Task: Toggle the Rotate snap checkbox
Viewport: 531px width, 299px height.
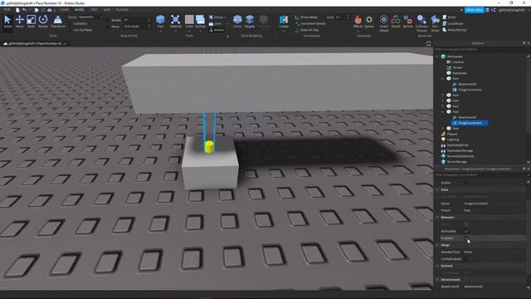Action: [x=109, y=20]
